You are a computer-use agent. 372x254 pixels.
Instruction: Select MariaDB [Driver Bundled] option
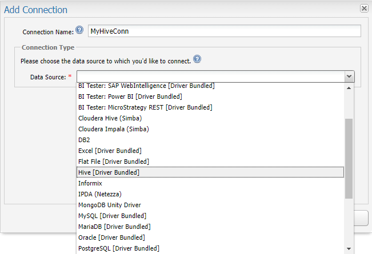click(x=210, y=227)
